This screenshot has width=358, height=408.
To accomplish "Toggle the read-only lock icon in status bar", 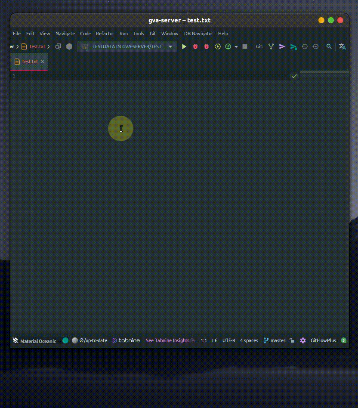I will 292,340.
